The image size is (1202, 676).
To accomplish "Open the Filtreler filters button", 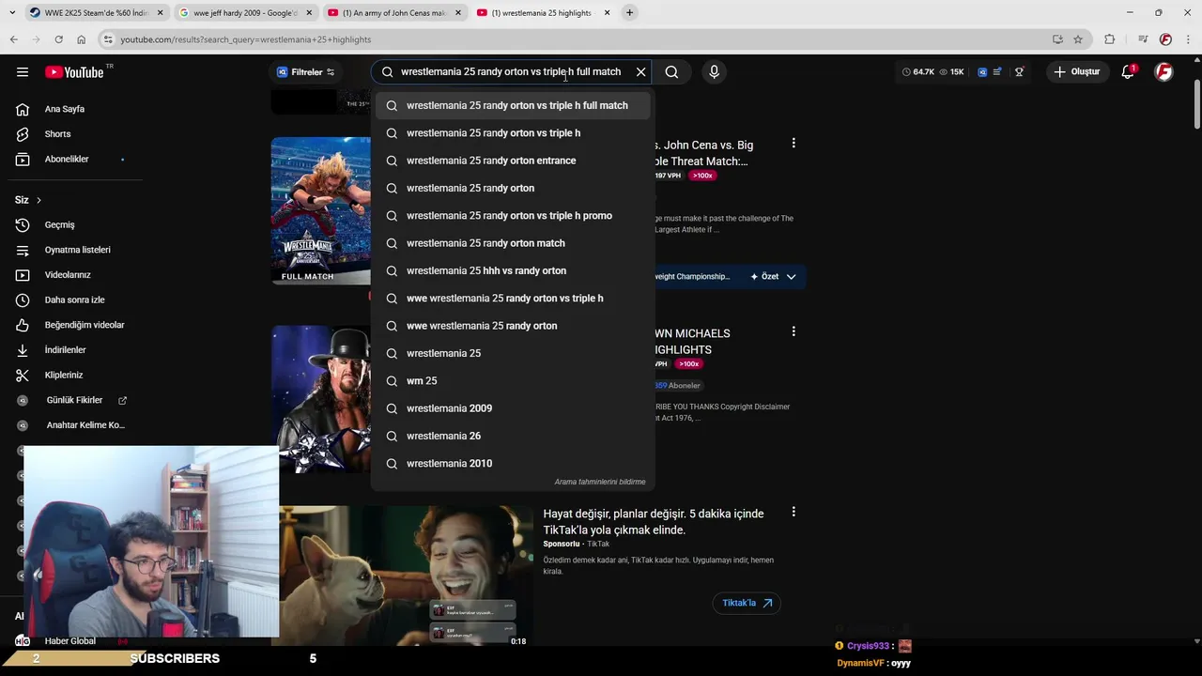I will (306, 72).
